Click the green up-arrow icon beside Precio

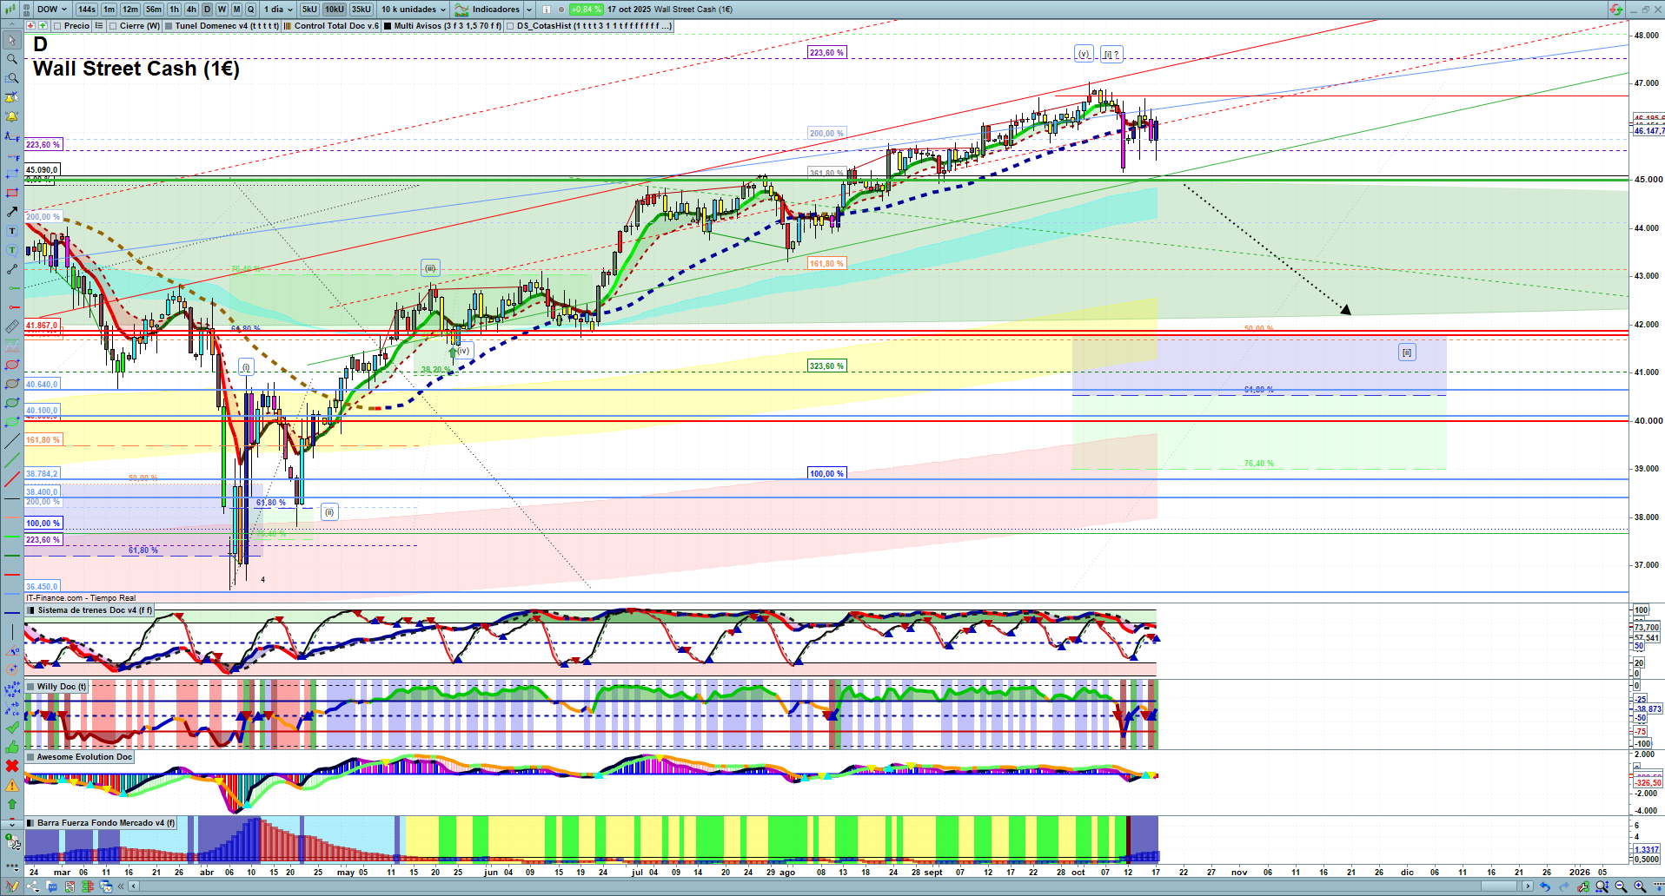43,26
